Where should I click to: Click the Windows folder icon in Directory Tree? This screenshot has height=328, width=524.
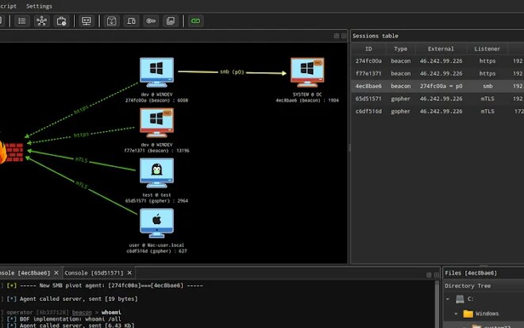tap(468, 314)
